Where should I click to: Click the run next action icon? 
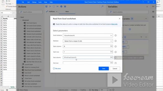click(58, 7)
